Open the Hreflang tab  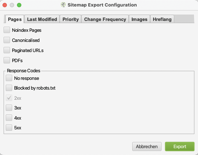tap(162, 19)
